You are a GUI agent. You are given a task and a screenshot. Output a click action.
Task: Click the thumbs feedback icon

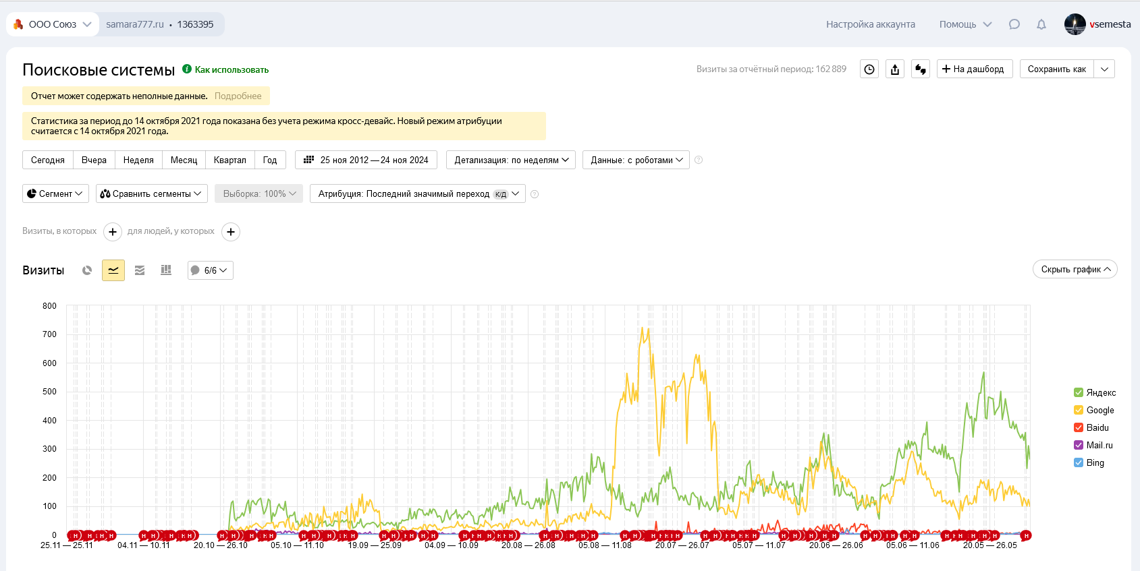click(x=921, y=69)
